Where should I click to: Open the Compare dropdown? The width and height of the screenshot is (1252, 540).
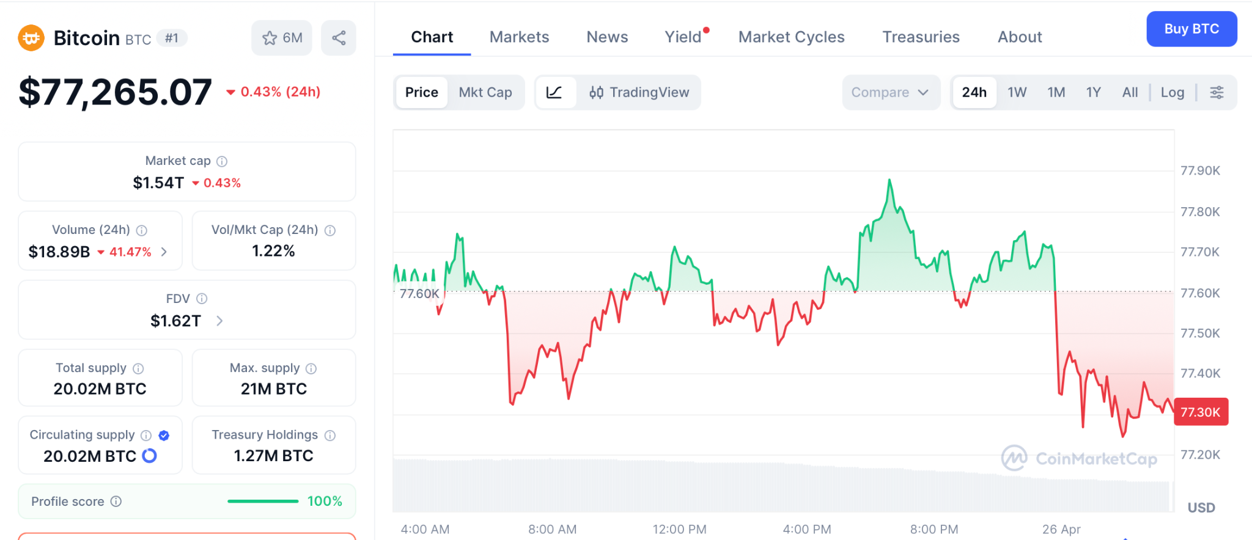pos(890,92)
